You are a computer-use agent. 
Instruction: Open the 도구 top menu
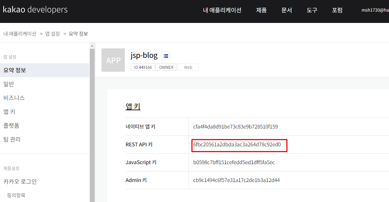[x=312, y=10]
